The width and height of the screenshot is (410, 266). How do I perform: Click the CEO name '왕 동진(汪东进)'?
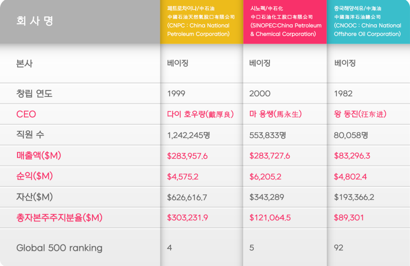[360, 114]
